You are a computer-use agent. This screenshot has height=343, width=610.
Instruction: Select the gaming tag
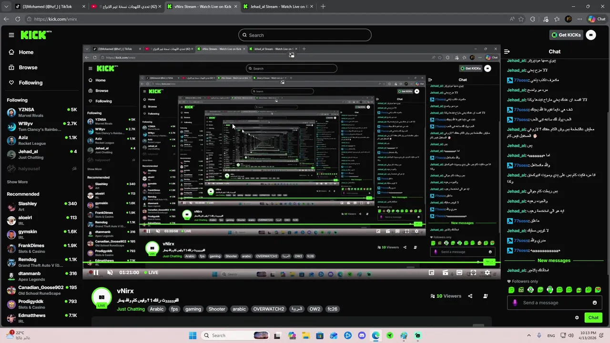point(193,309)
